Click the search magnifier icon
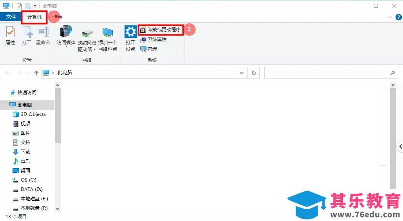403x221 pixels. 392,73
